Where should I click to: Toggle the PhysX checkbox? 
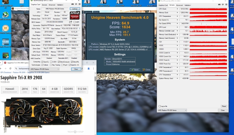62,65
